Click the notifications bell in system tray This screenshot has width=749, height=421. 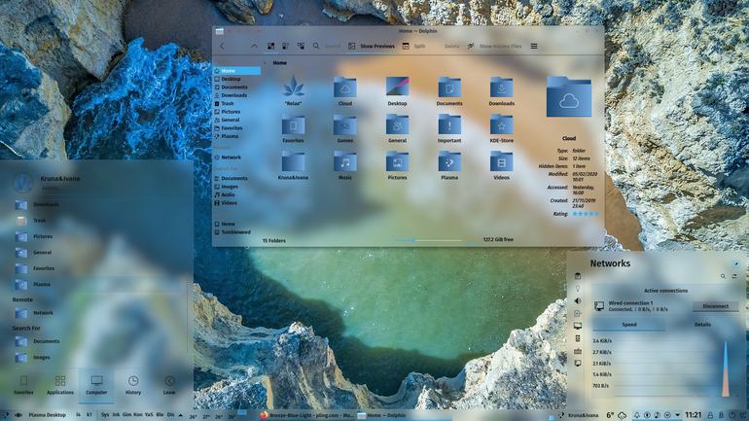click(637, 415)
